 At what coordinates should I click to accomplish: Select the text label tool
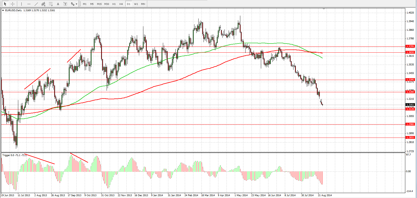coord(65,4)
